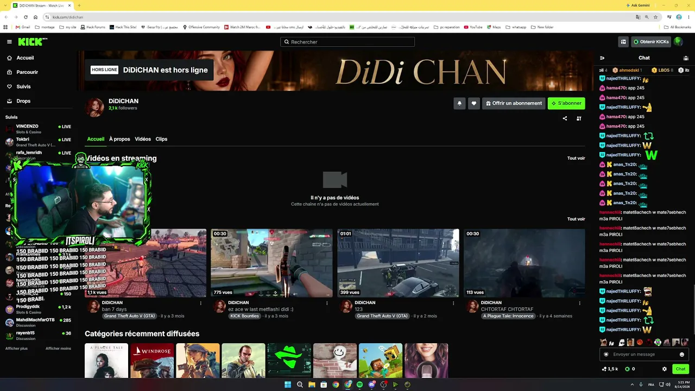This screenshot has height=391, width=695.
Task: Focus the Rechercher search field
Action: point(347,42)
